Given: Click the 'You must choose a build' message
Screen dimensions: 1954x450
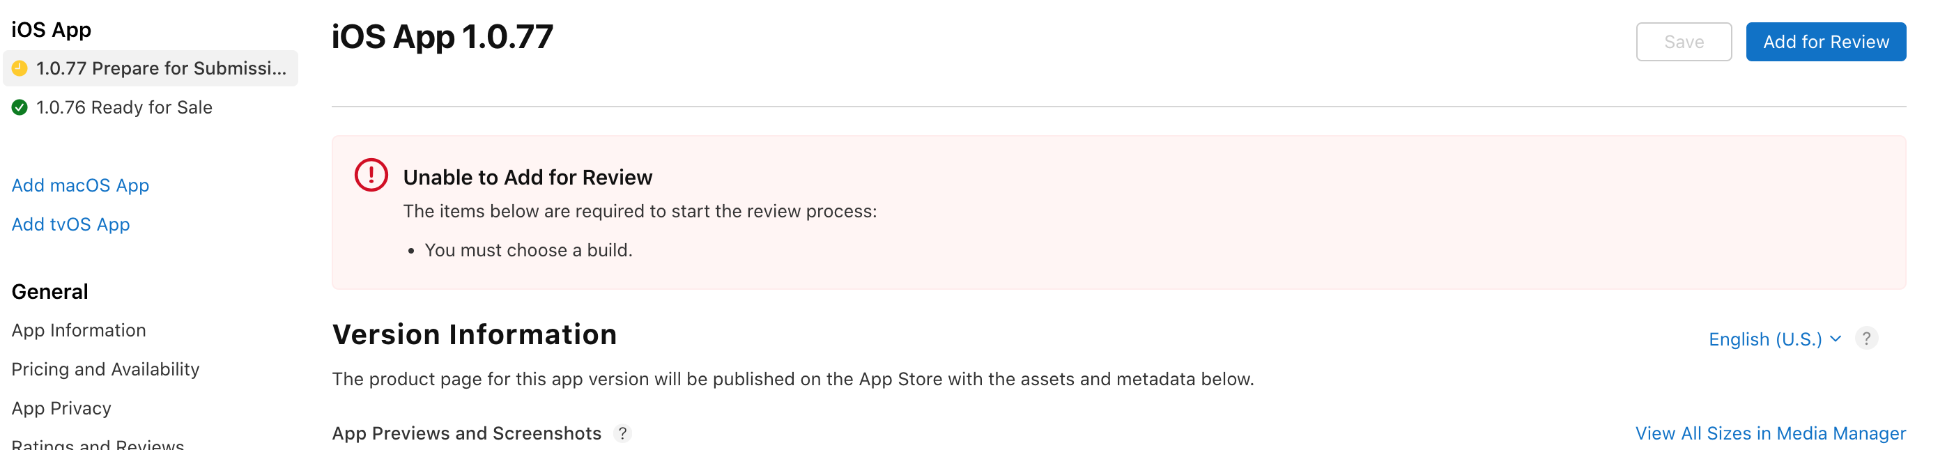Looking at the screenshot, I should (528, 250).
